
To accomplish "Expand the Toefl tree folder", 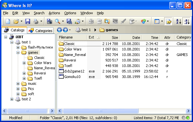I will [x=24, y=78].
